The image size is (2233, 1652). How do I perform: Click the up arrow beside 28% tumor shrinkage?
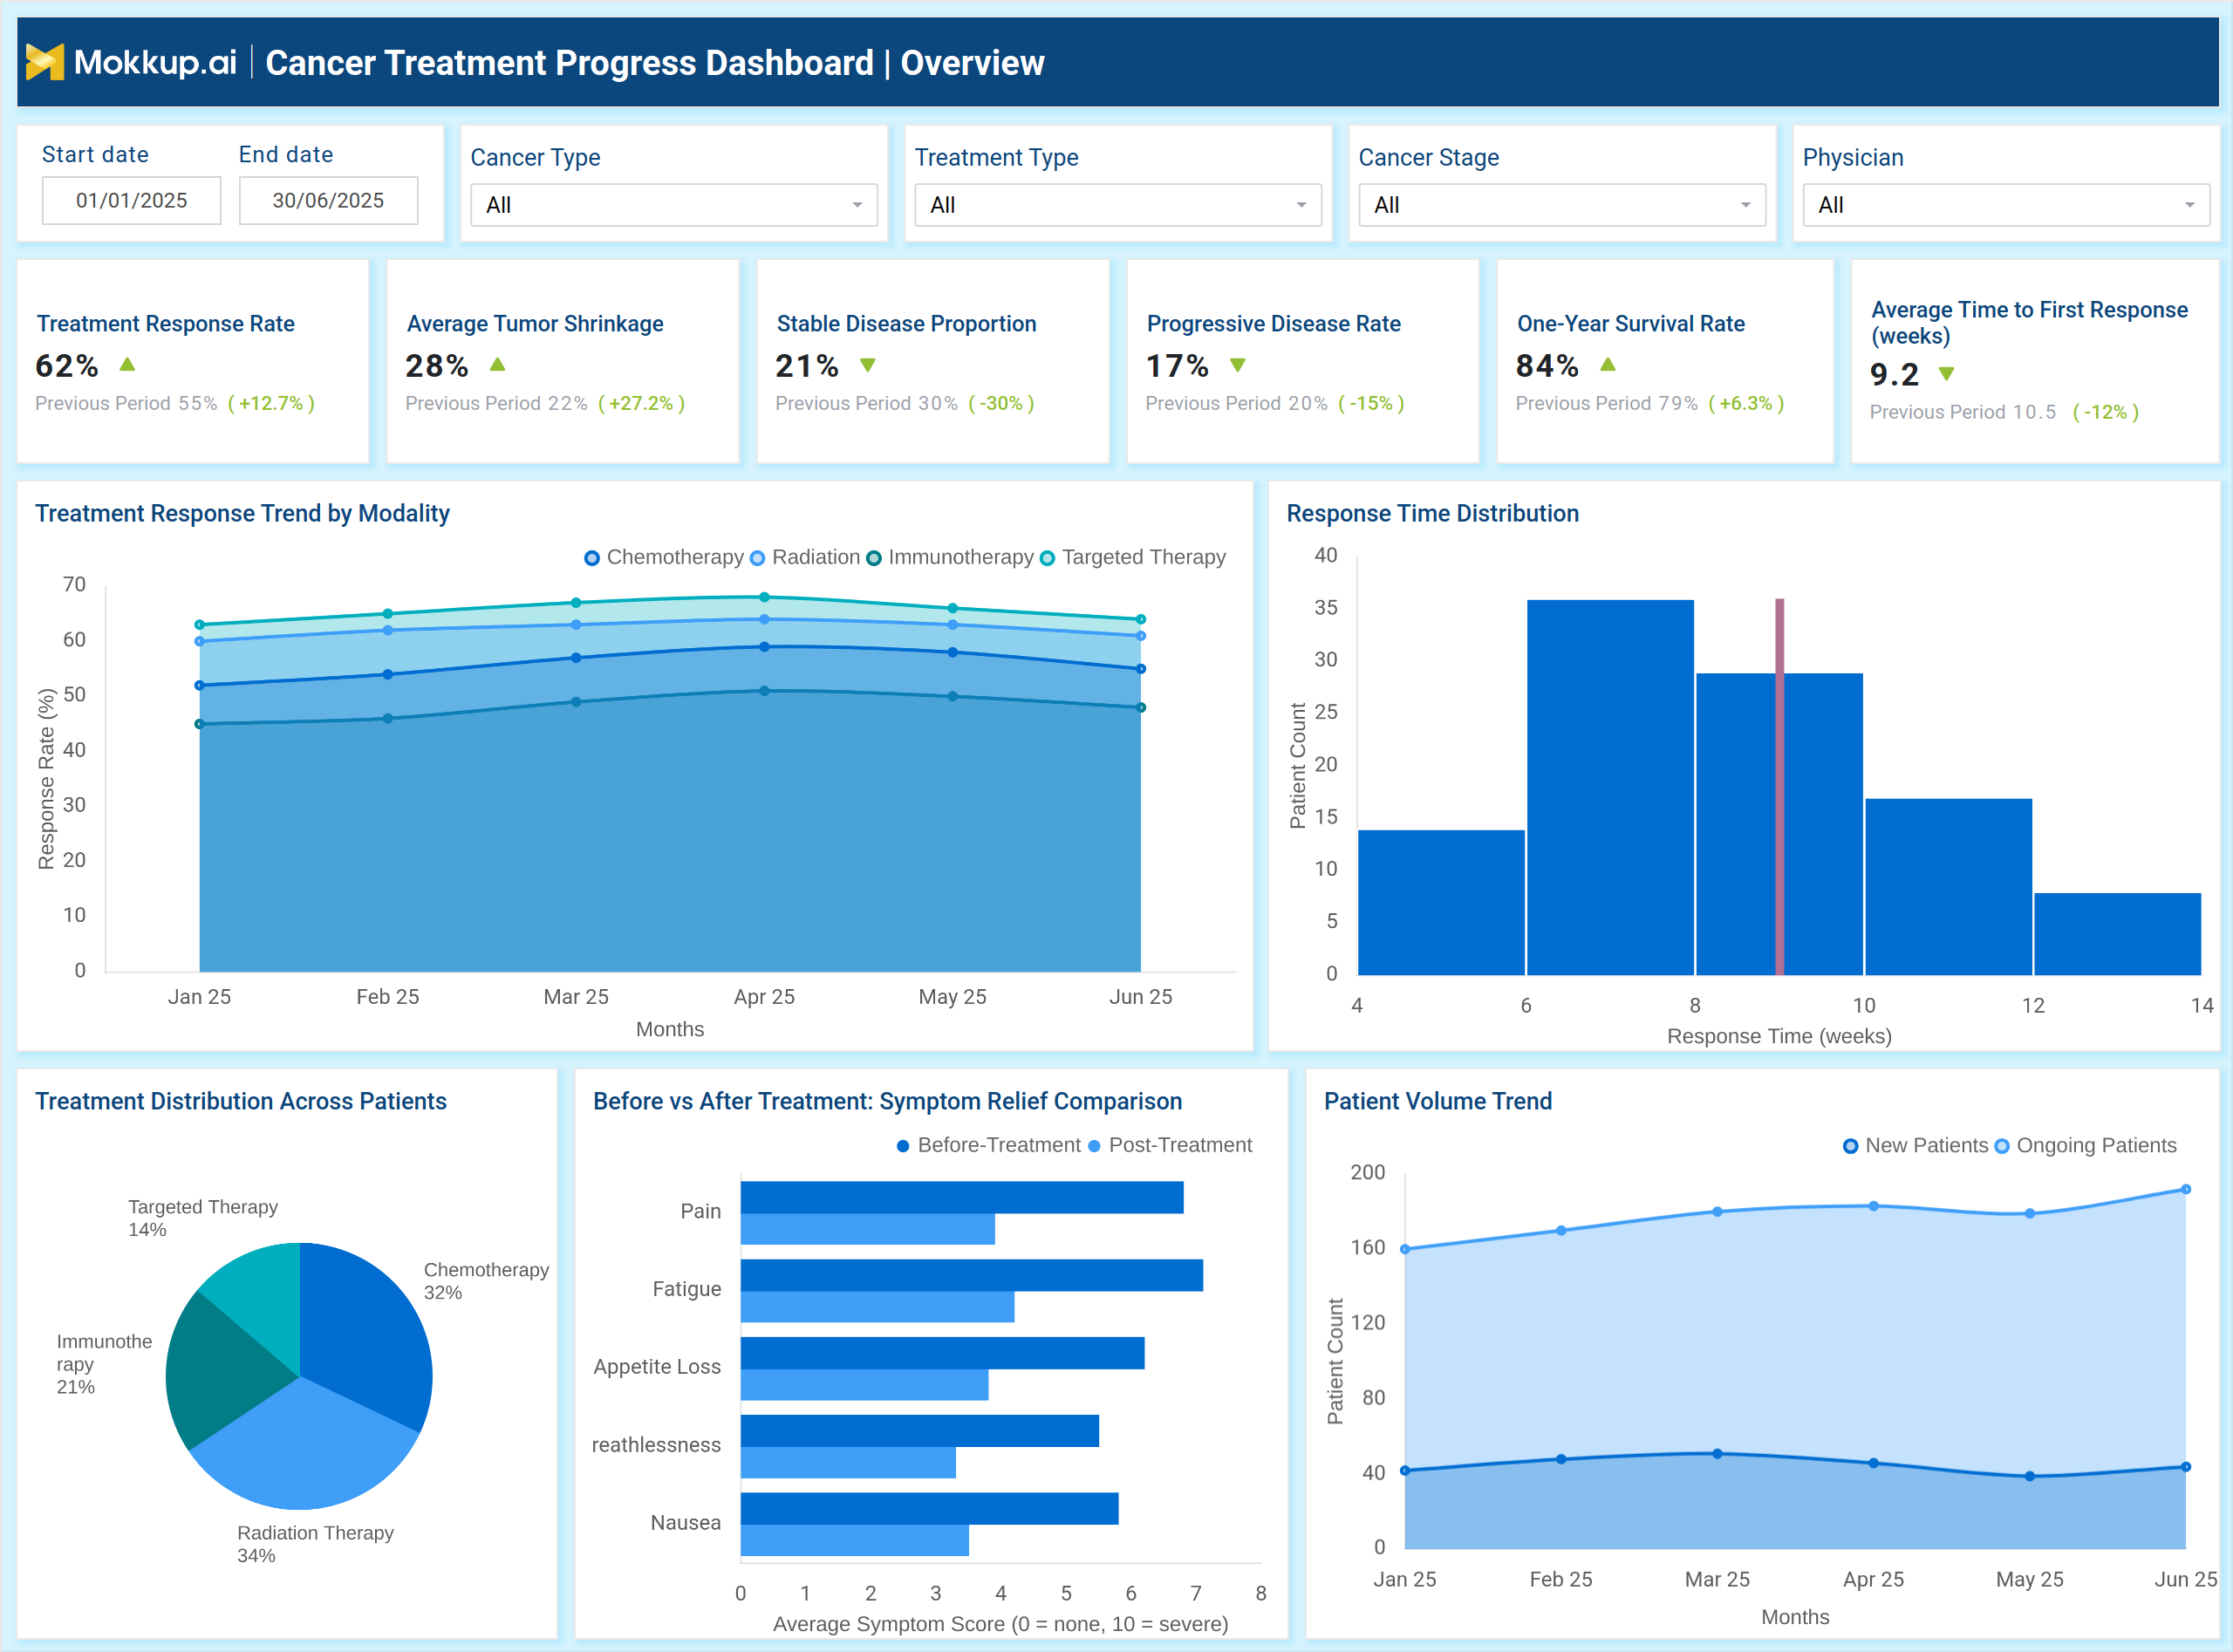point(497,365)
